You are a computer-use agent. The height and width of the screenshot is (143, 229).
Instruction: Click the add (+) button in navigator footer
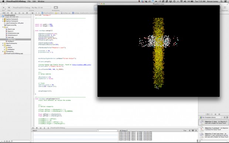tap(2, 141)
